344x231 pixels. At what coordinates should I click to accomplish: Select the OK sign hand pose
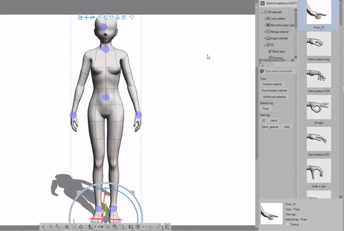tap(319, 107)
